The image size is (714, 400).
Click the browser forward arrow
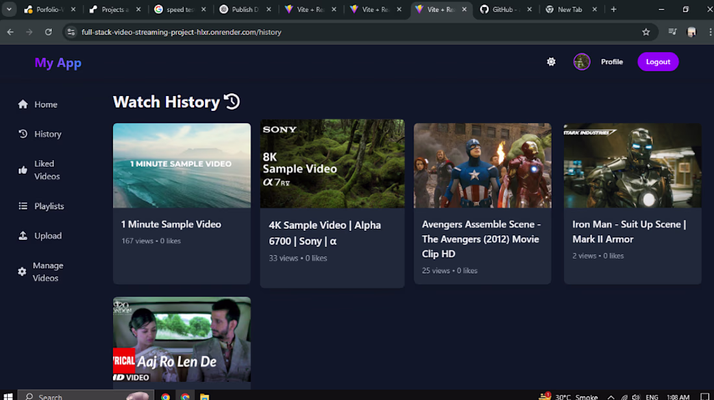[29, 32]
